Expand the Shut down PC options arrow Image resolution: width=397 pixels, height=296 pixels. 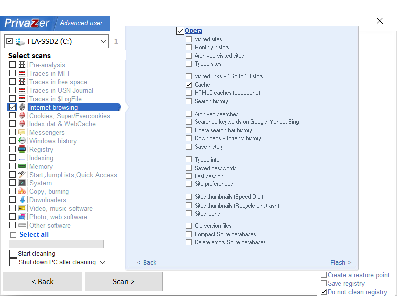tap(102, 262)
